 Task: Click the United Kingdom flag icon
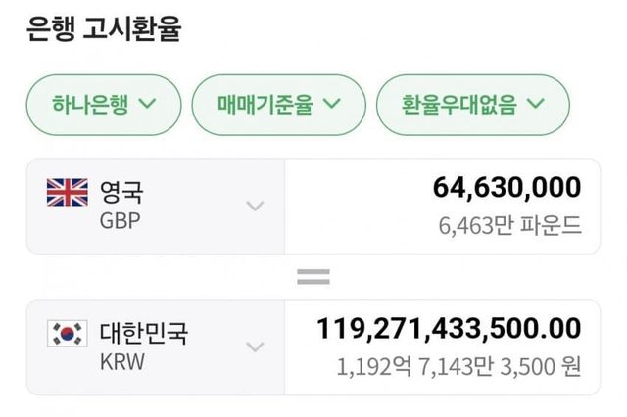67,193
